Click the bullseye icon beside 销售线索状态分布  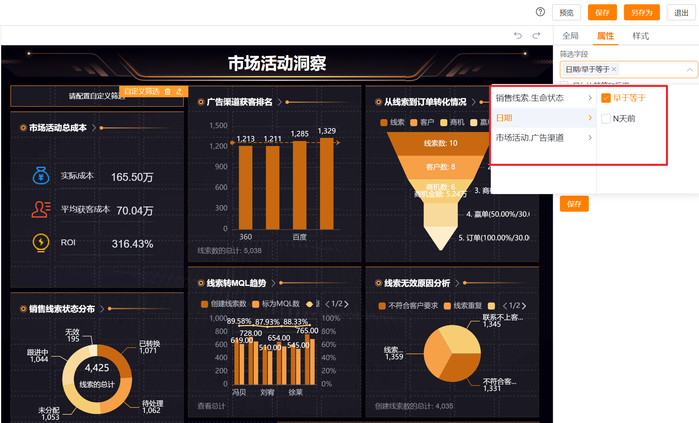tap(23, 309)
